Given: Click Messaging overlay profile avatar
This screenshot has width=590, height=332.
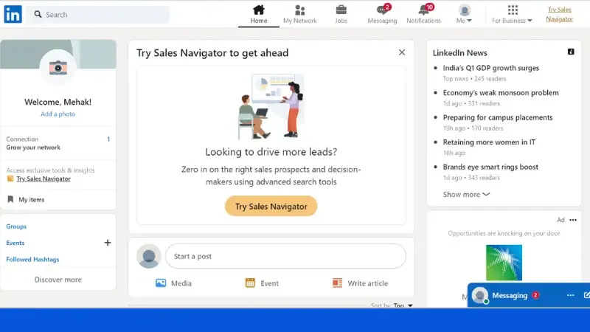Looking at the screenshot, I should [x=480, y=296].
